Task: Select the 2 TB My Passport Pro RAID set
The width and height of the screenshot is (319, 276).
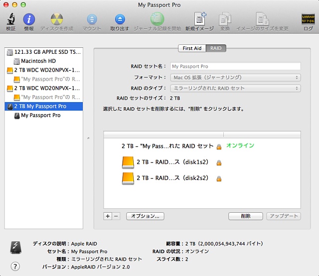Action: point(44,107)
